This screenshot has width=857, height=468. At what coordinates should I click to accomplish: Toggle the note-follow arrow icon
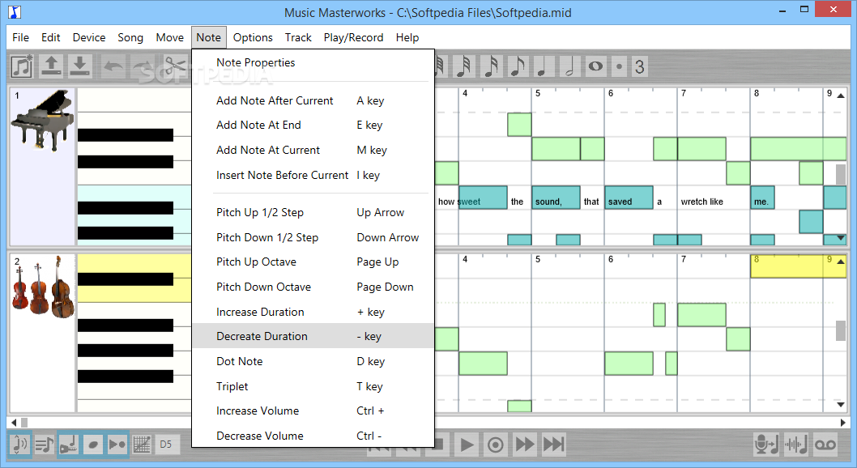(x=117, y=444)
